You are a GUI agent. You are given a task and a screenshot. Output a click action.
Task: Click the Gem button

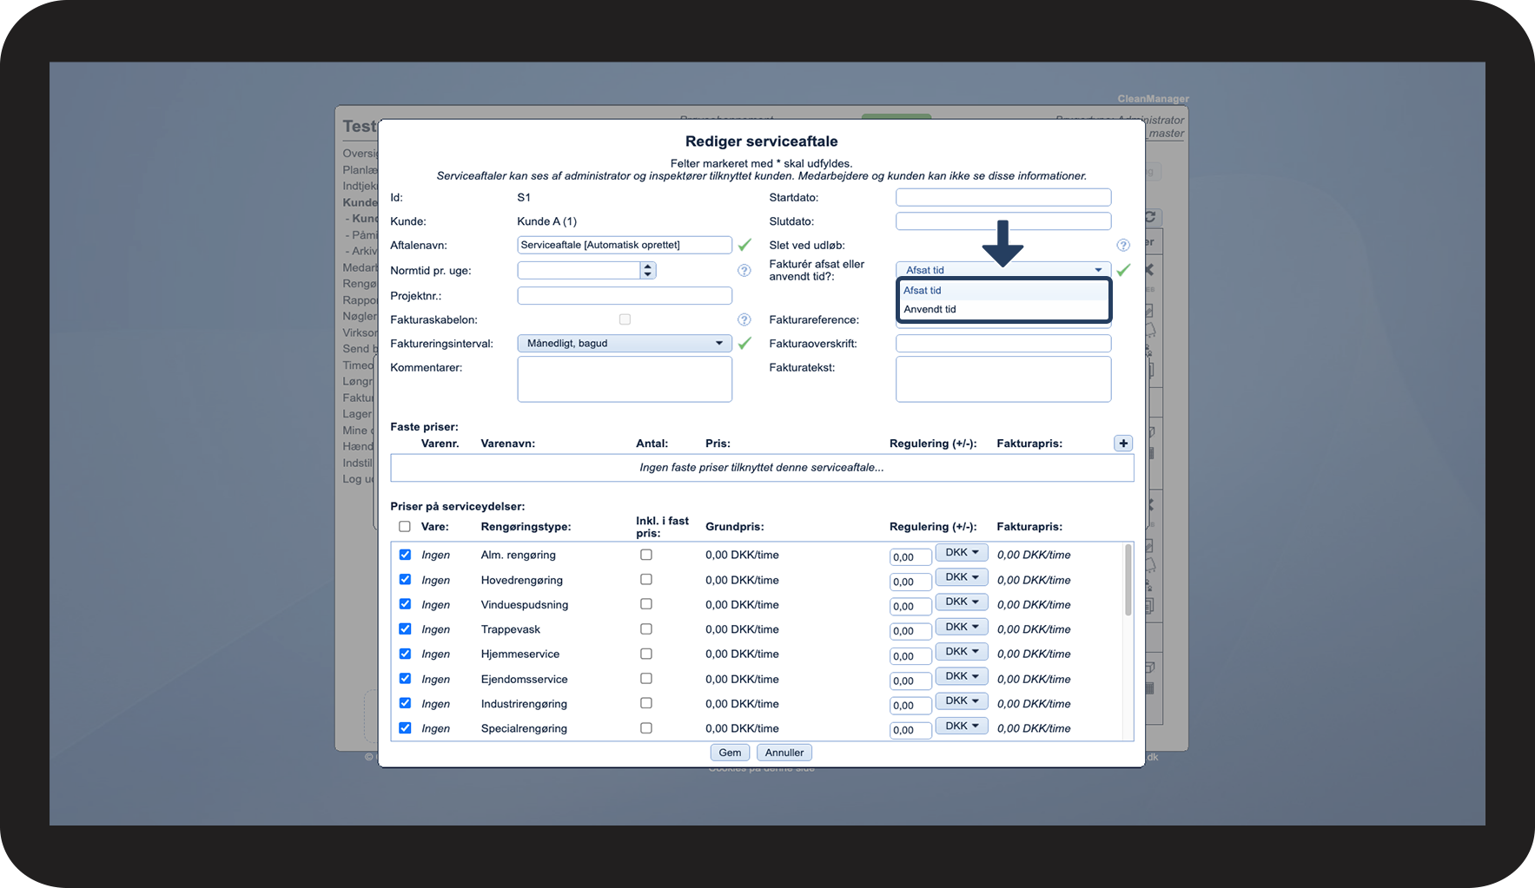730,753
